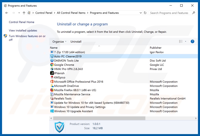Click the shield icon beside Turn Windows features
Image resolution: width=200 pixels, height=136 pixels.
[6, 36]
